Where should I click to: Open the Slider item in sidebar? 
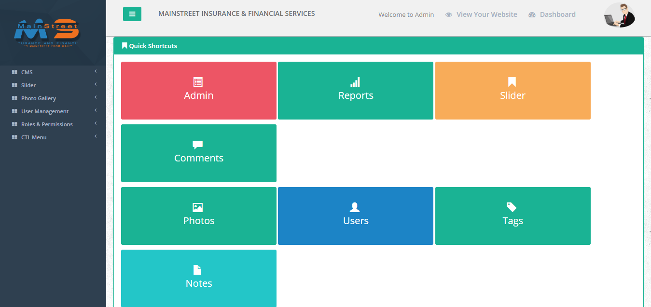click(28, 85)
